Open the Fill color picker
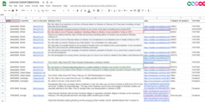This screenshot has height=102, width=205. (x=94, y=10)
